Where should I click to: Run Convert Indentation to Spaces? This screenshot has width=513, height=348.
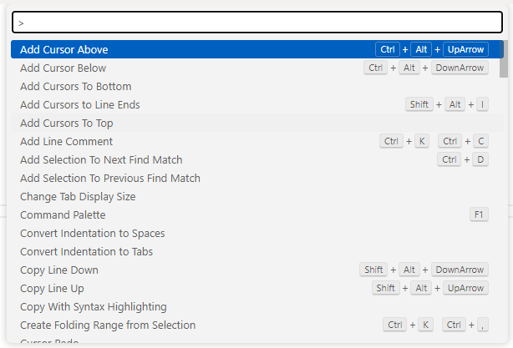[93, 234]
